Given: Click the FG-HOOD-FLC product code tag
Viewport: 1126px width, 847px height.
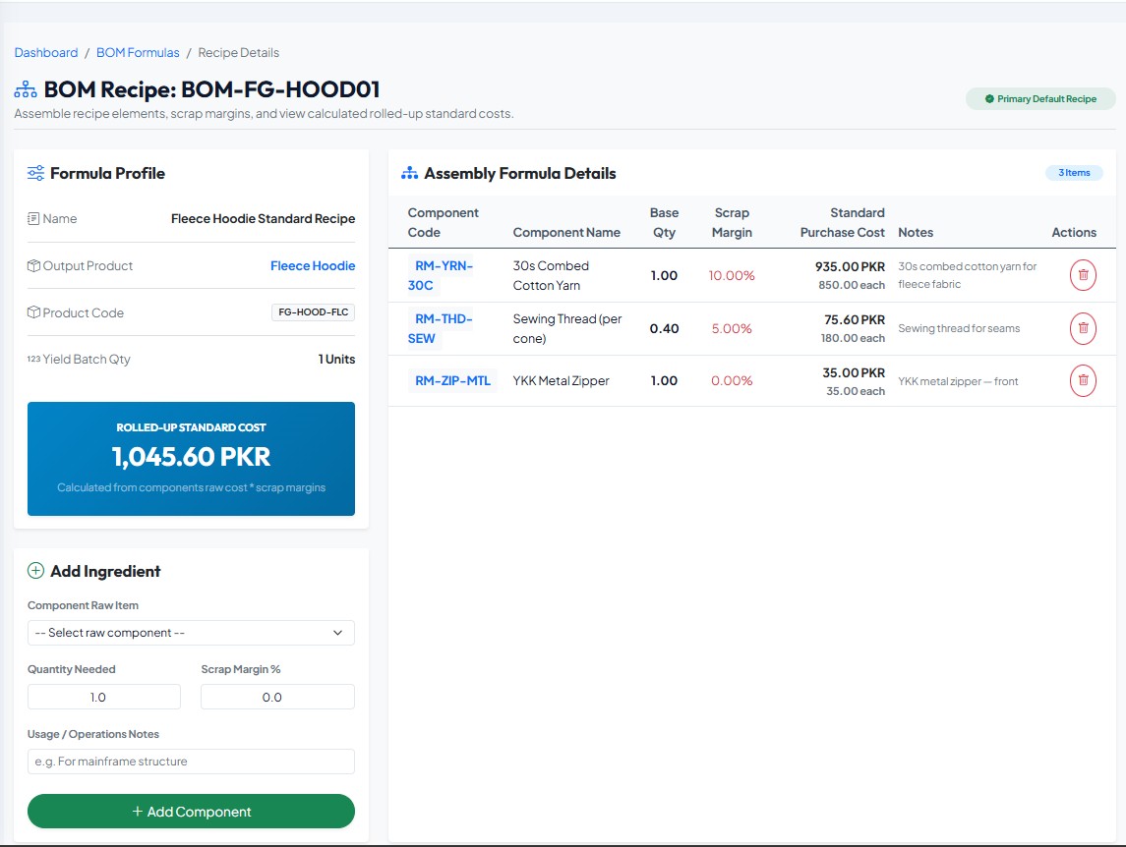Looking at the screenshot, I should tap(313, 312).
